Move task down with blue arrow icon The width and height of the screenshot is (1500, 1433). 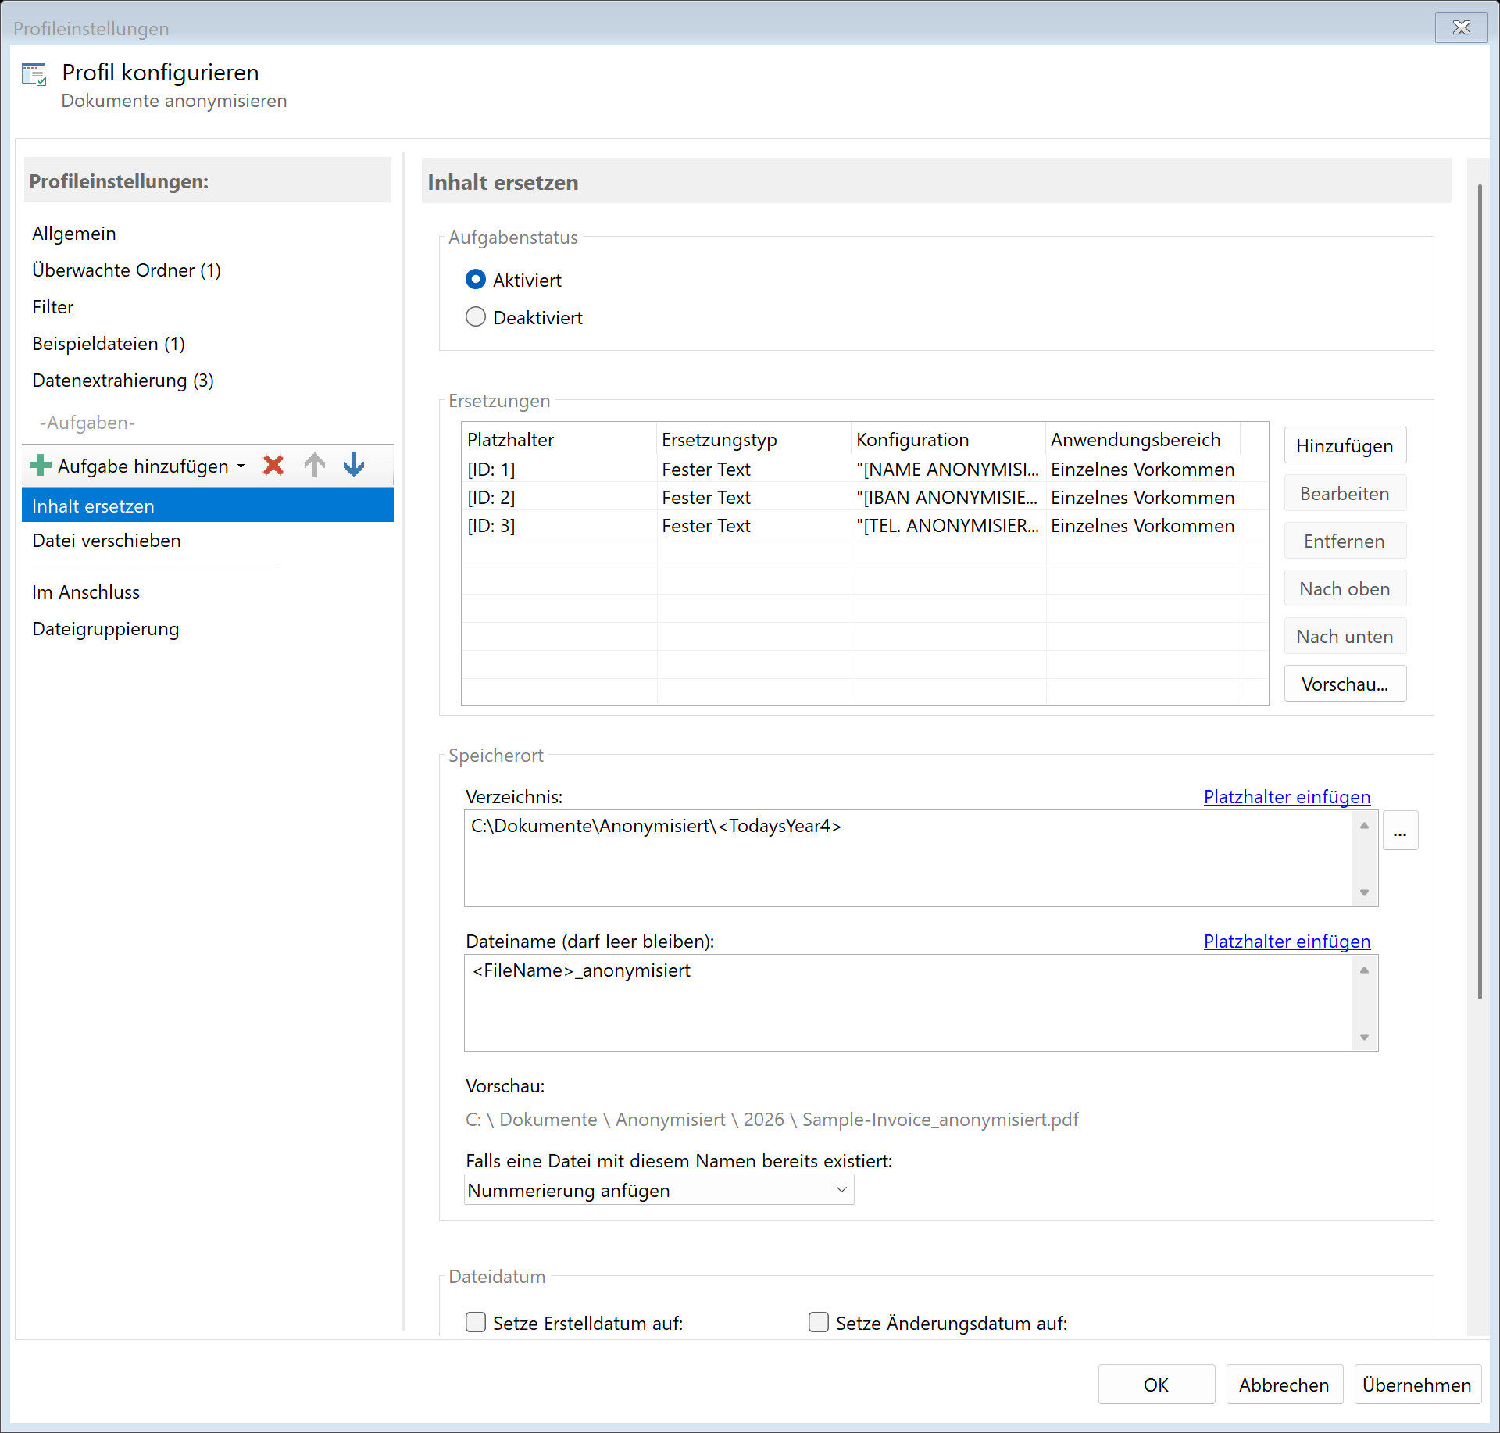[354, 466]
